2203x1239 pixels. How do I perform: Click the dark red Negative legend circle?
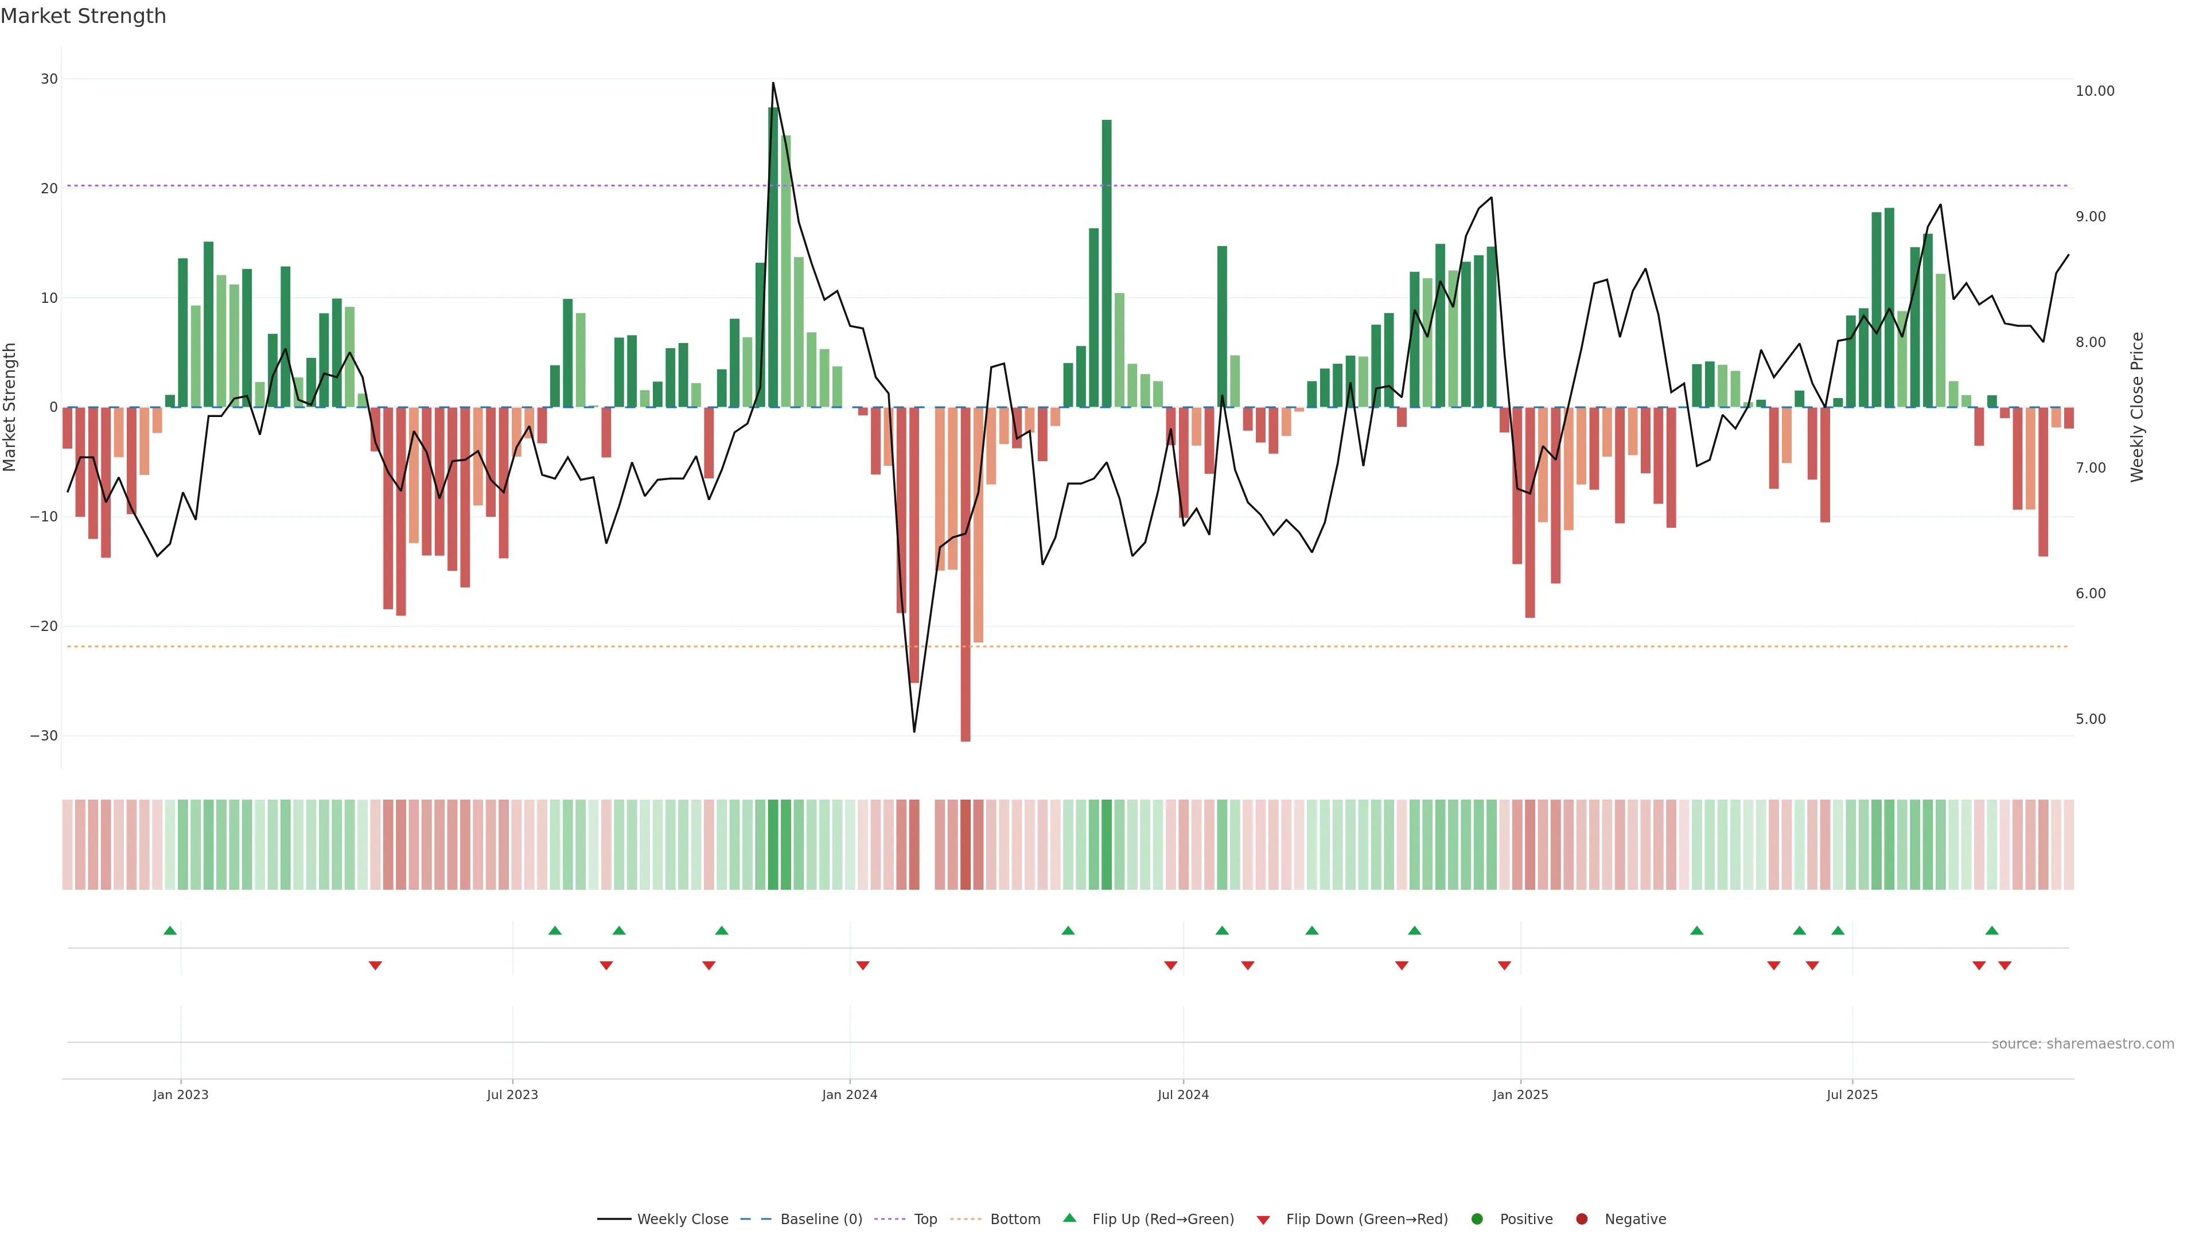tap(1581, 1218)
